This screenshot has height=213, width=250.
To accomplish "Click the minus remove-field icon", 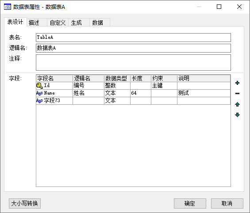I will (x=237, y=93).
